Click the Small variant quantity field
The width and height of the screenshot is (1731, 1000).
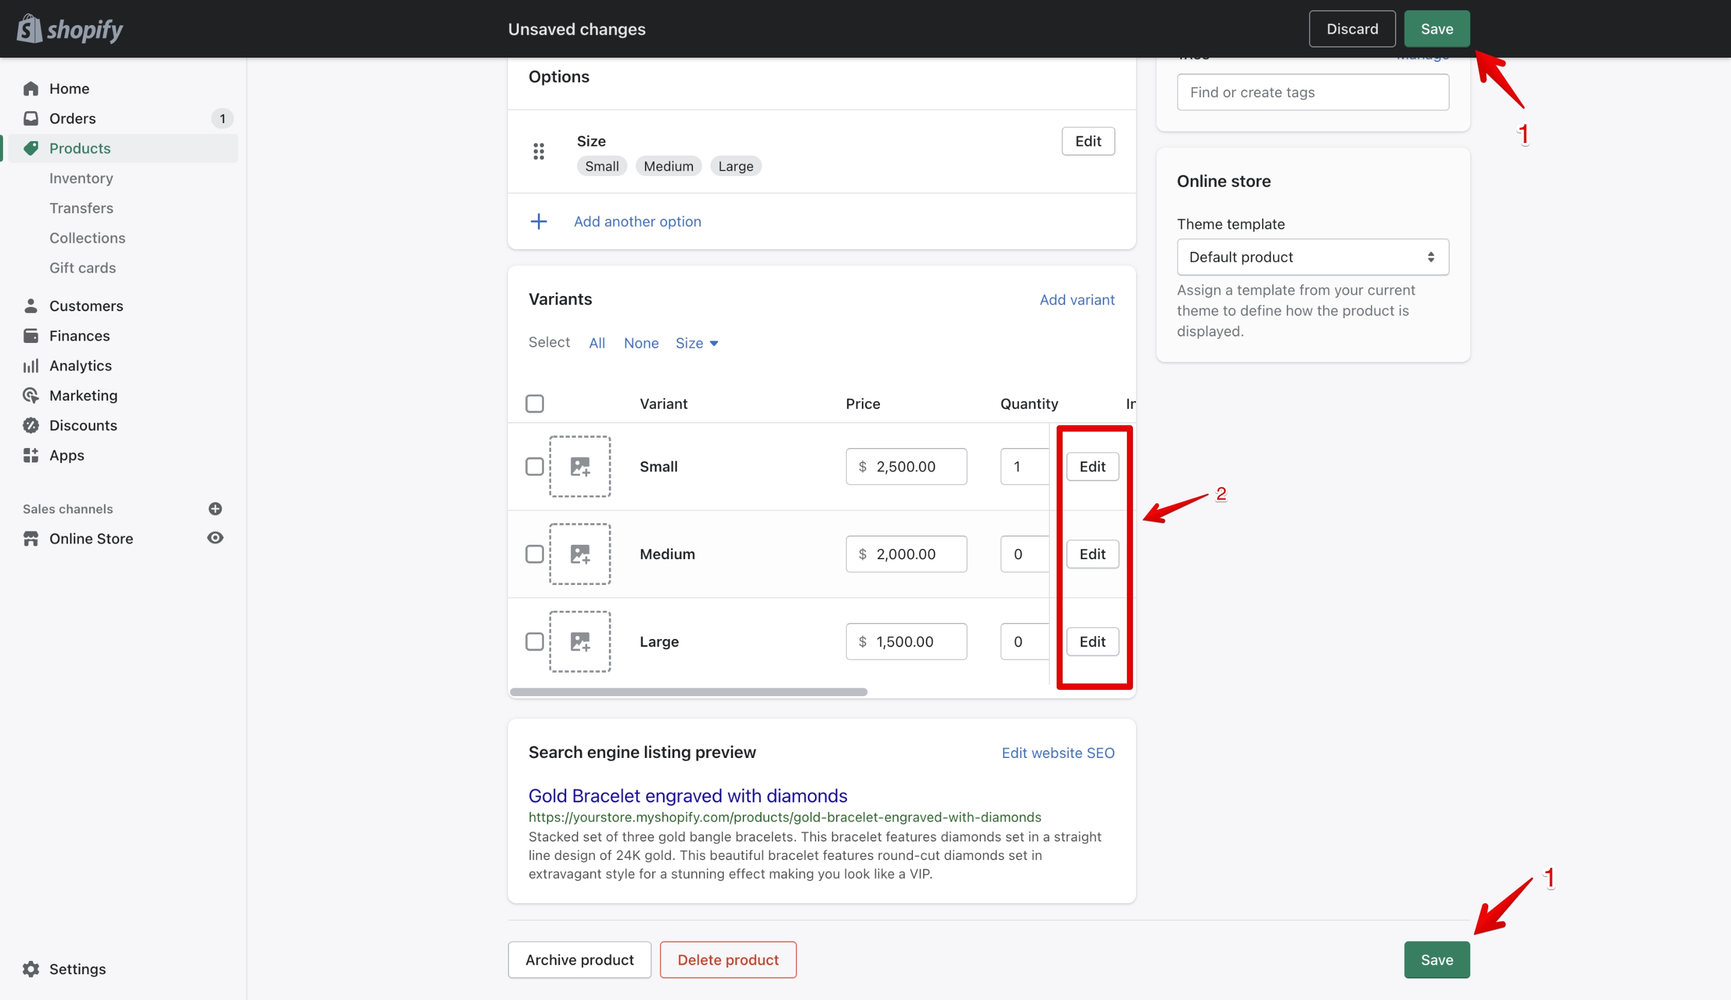coord(1024,467)
